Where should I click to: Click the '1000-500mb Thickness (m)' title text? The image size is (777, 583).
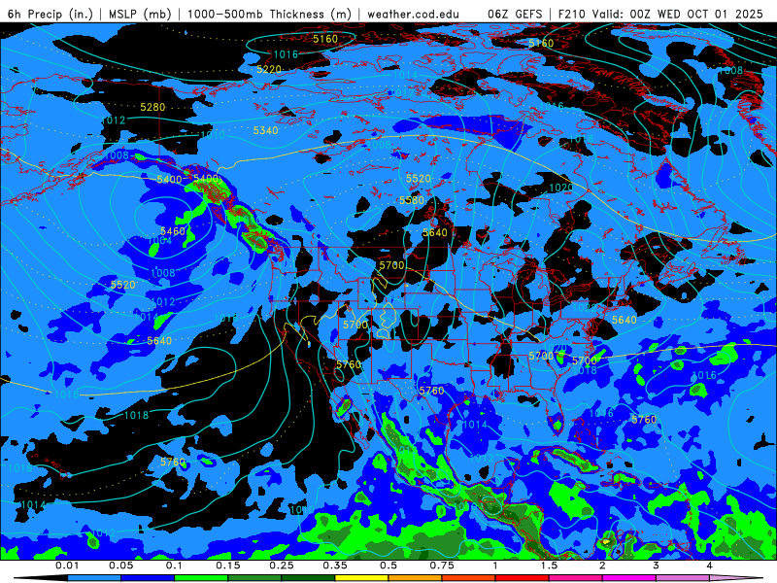click(269, 14)
